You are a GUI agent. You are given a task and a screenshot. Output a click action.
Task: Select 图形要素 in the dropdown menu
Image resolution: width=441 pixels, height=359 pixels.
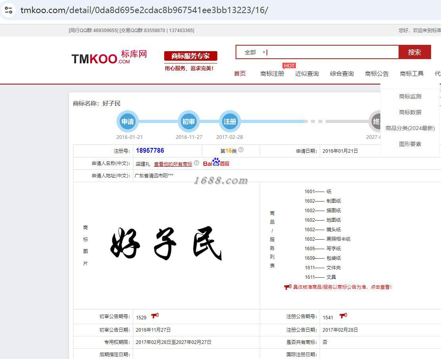410,144
